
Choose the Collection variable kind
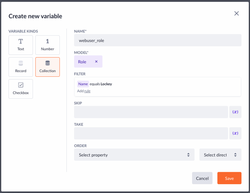click(47, 67)
